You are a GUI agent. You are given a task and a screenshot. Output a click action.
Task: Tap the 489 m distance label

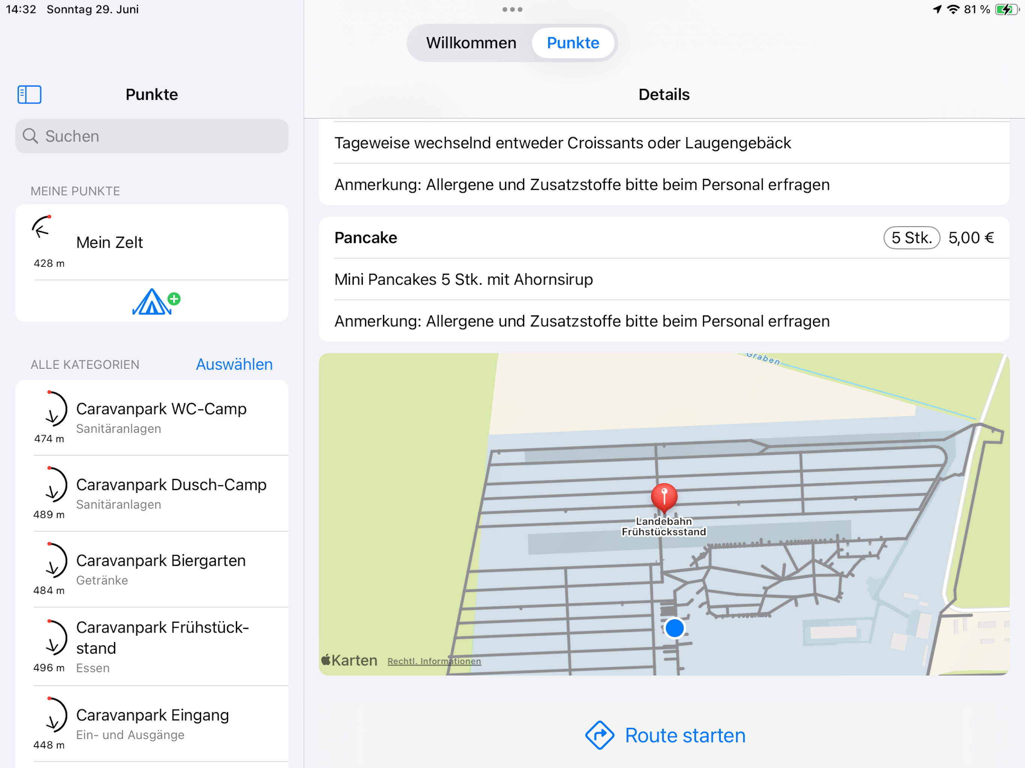49,514
